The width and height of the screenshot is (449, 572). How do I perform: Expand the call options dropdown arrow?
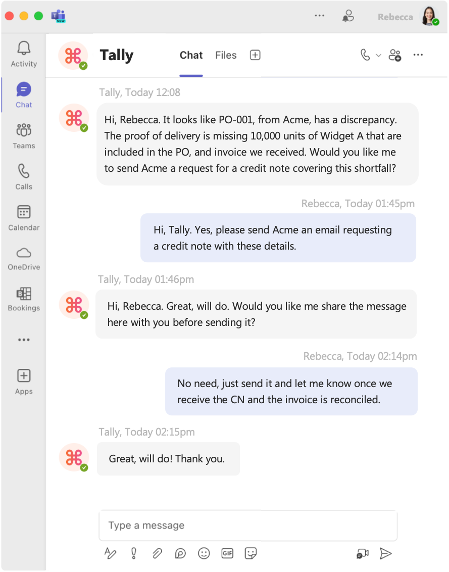[378, 56]
